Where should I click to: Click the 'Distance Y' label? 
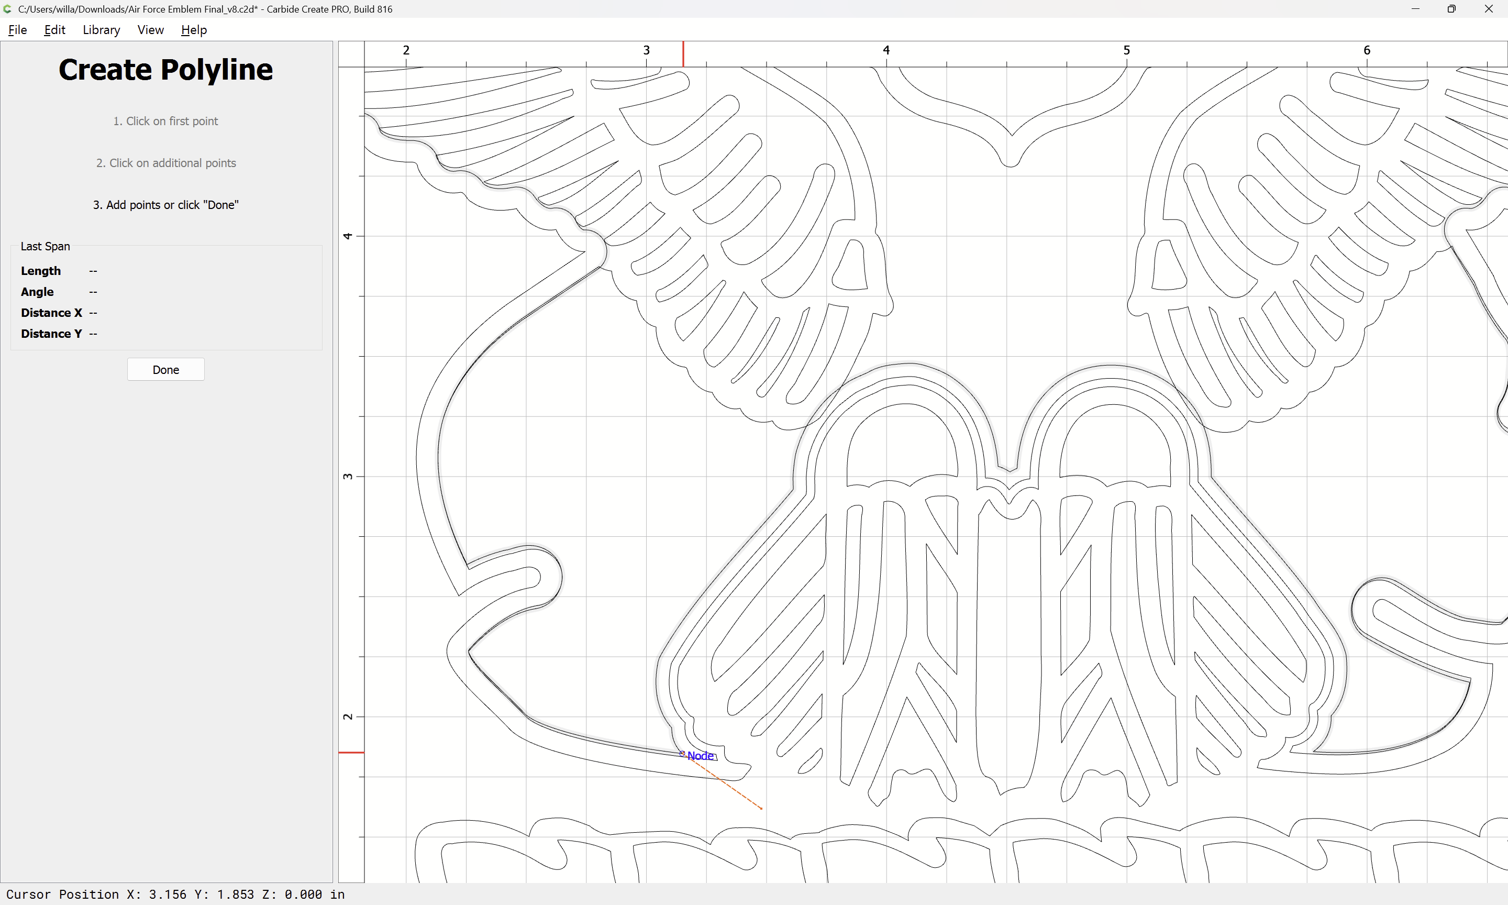point(51,334)
